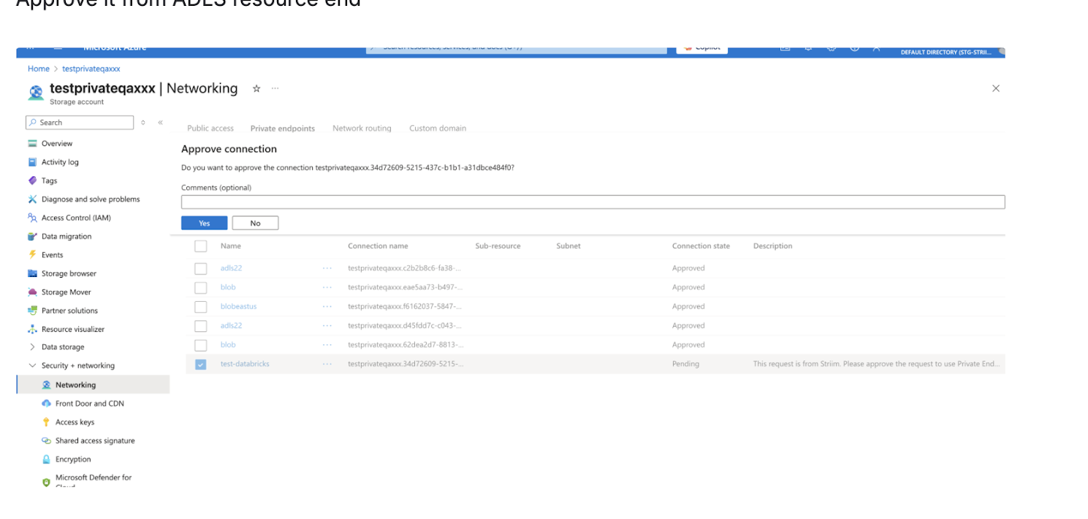Check the checkbox for the adls22 endpoint row
Image resolution: width=1088 pixels, height=519 pixels.
pos(201,268)
